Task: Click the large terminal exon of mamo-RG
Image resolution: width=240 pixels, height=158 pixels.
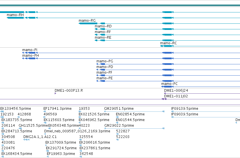Action: pyautogui.click(x=88, y=23)
